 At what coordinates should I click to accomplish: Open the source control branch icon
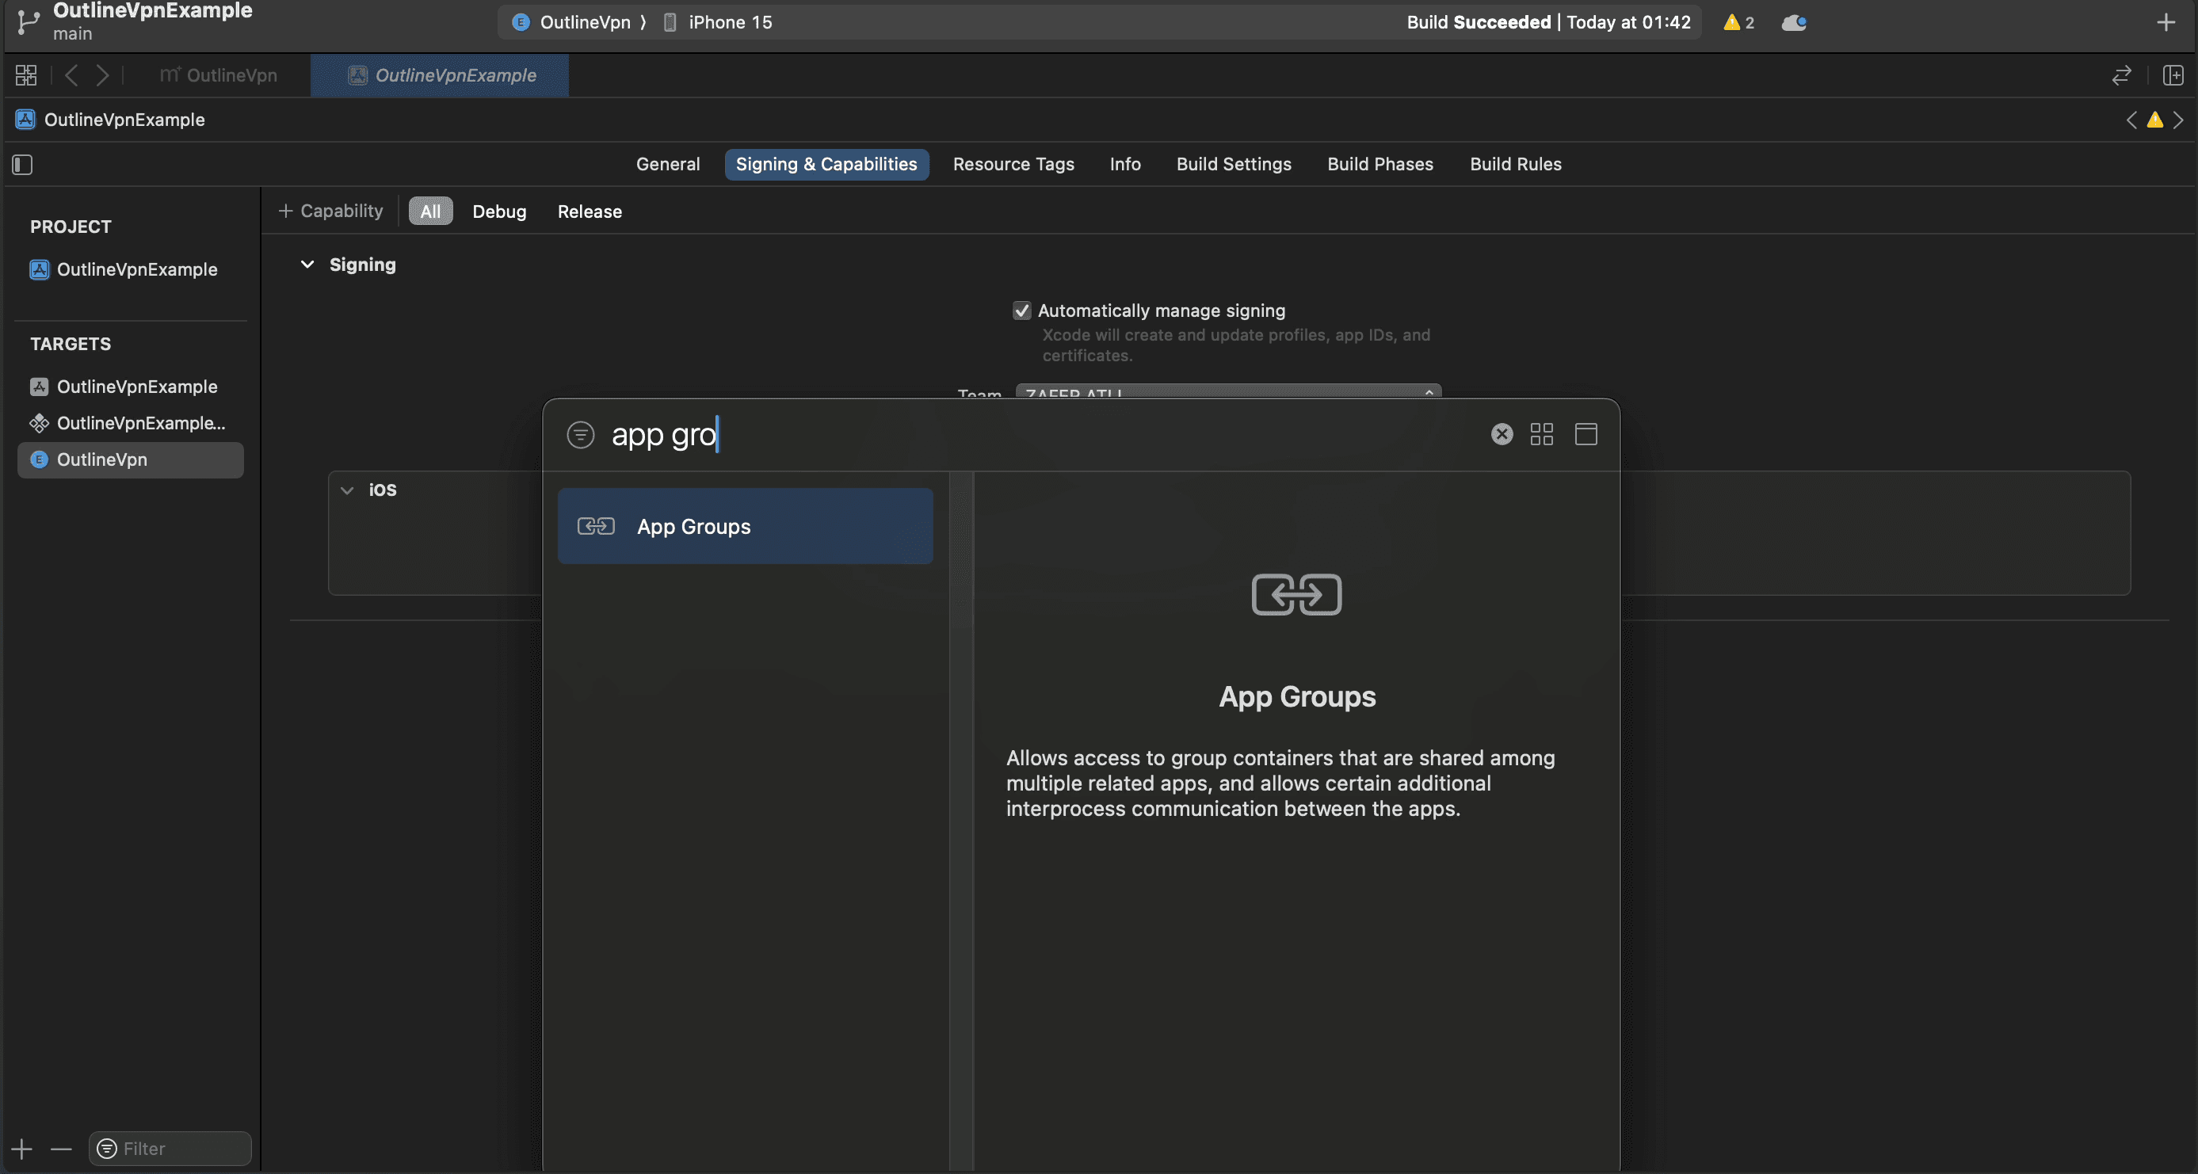(29, 22)
